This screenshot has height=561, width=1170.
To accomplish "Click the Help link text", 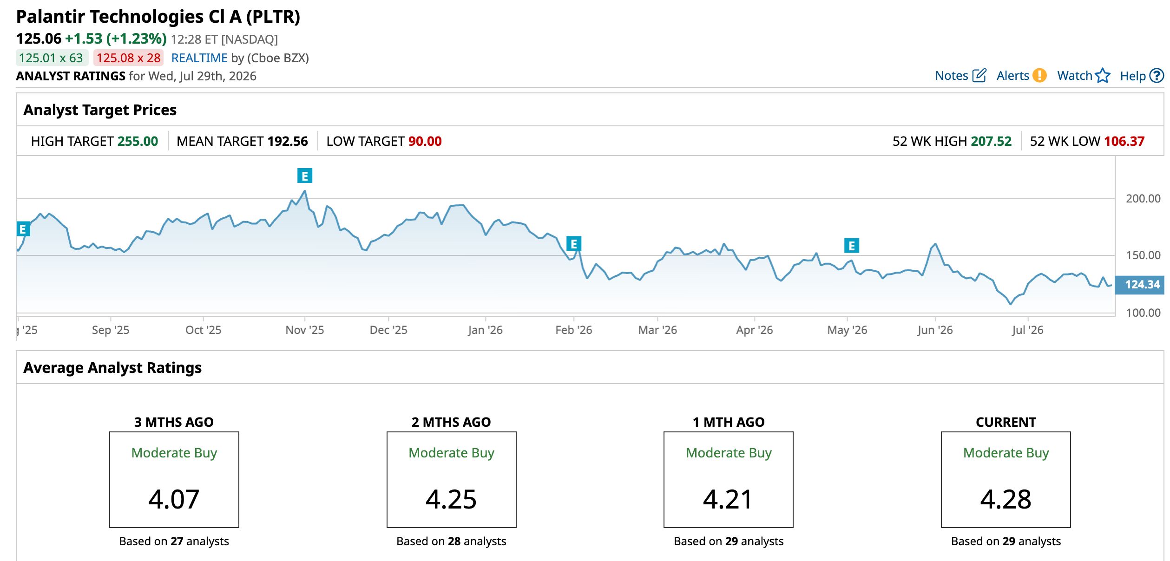I will point(1133,76).
